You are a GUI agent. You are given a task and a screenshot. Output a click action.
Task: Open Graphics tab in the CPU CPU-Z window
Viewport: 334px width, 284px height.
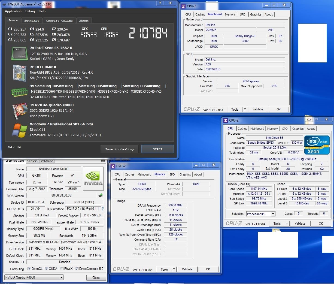[x=298, y=129]
